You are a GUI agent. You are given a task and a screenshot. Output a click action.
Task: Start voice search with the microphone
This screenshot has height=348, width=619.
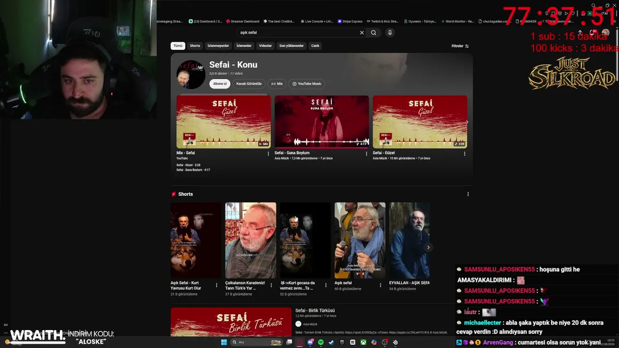click(x=390, y=32)
